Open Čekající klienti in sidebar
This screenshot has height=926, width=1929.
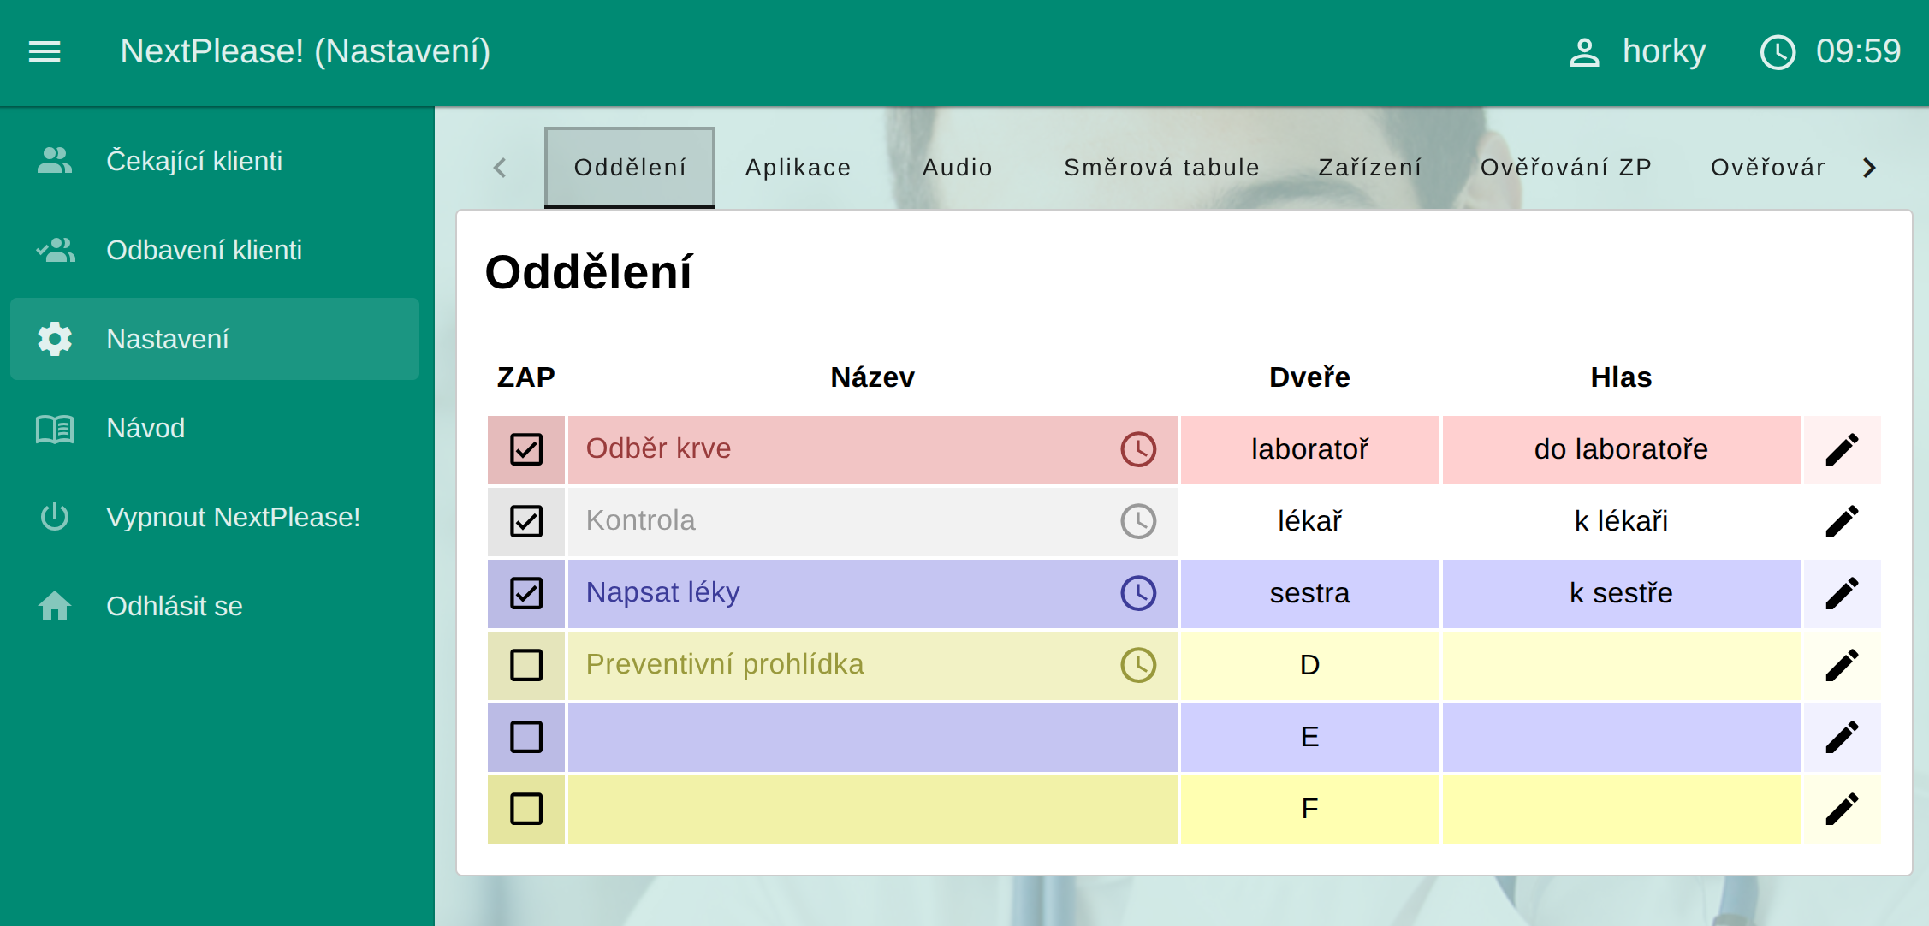(194, 161)
